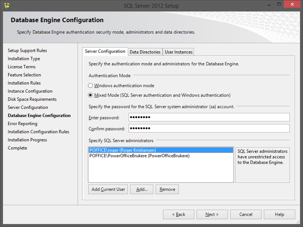This screenshot has height=227, width=303.
Task: Click the Confirm password field
Action: click(209, 128)
